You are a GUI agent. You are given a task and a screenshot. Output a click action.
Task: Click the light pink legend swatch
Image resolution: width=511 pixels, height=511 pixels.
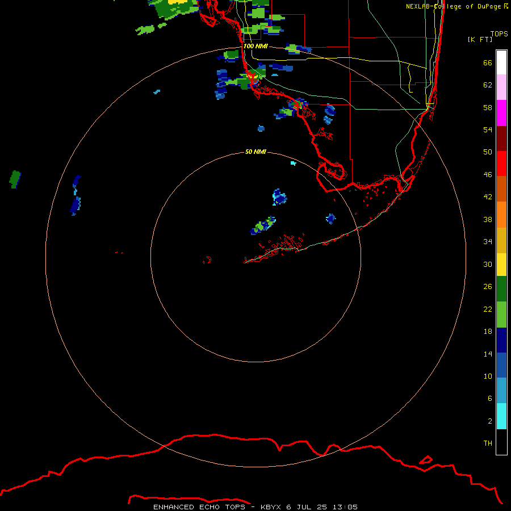click(x=501, y=87)
